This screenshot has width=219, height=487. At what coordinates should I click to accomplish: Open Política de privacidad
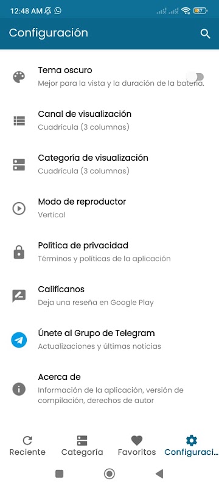tap(109, 252)
